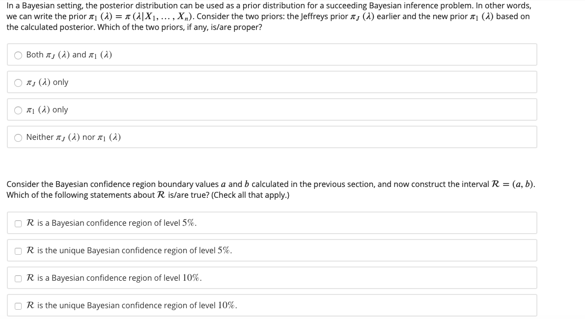This screenshot has height=319, width=585.
Task: Select 'Neither πJ (λ) nor π1 (λ)' option
Action: pyautogui.click(x=18, y=137)
